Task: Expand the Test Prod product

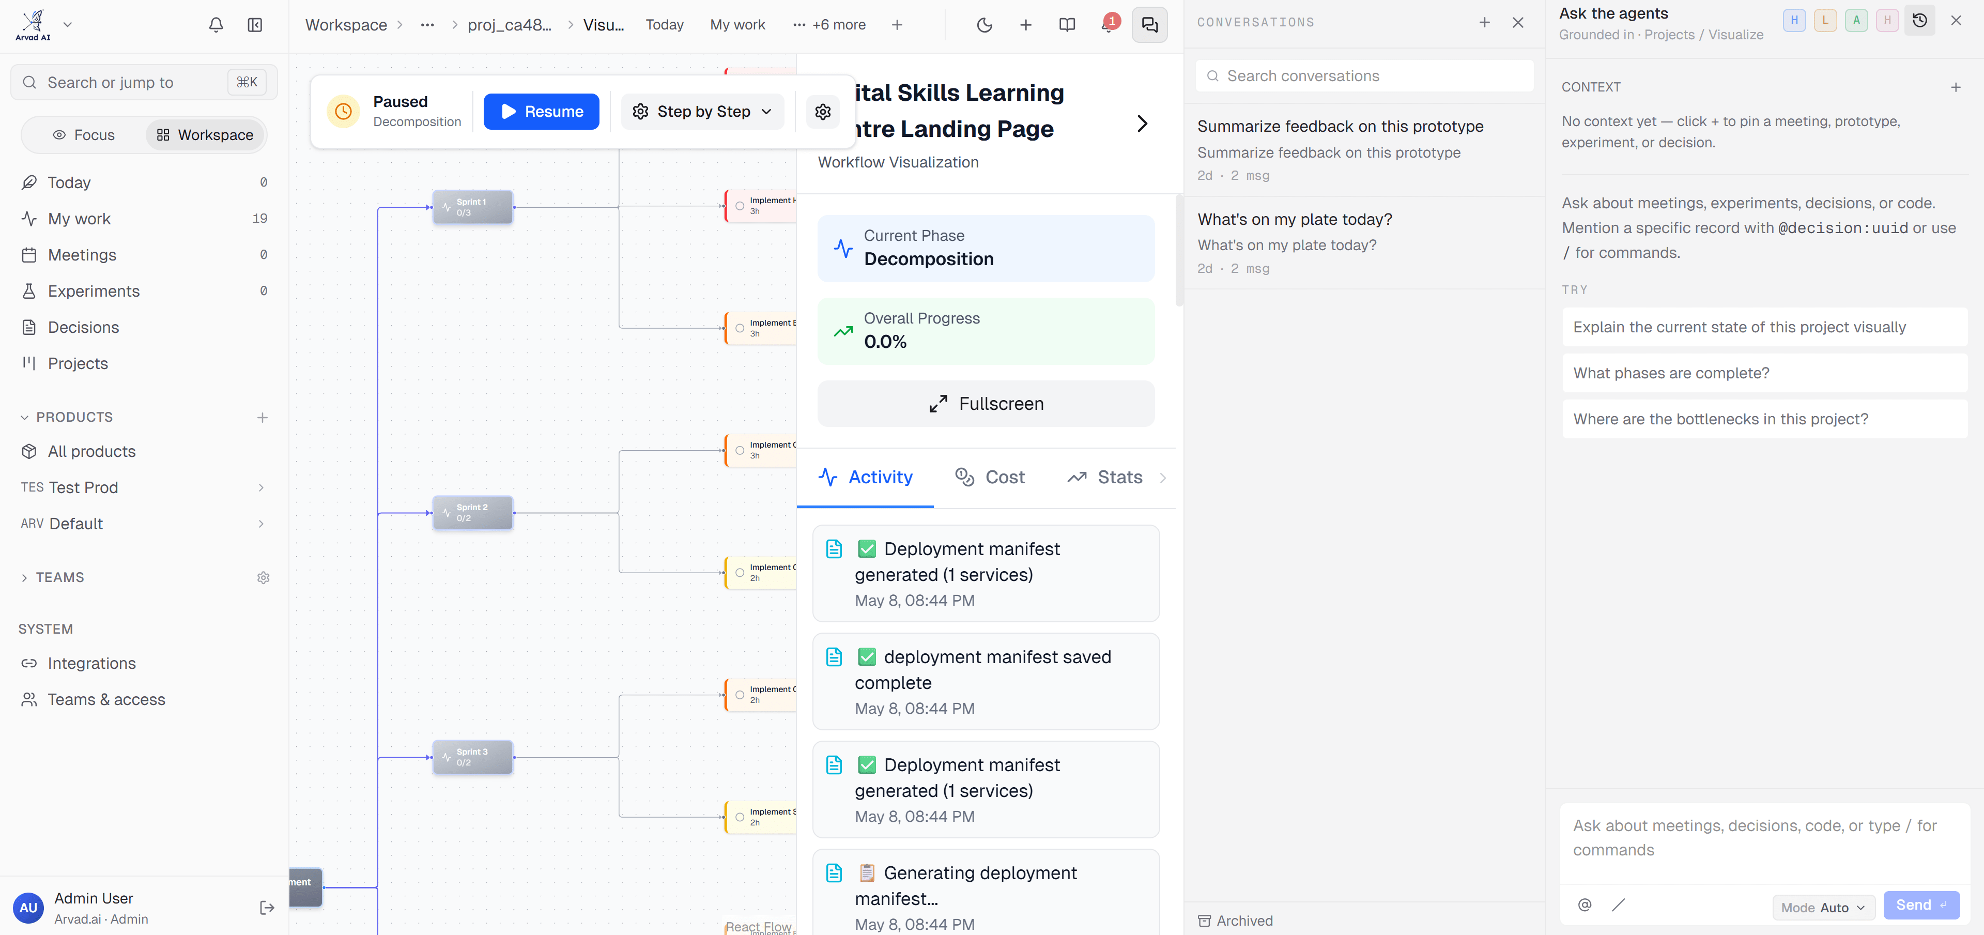Action: pyautogui.click(x=261, y=487)
